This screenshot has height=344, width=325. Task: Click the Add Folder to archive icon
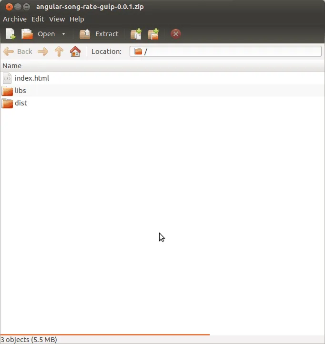click(153, 34)
